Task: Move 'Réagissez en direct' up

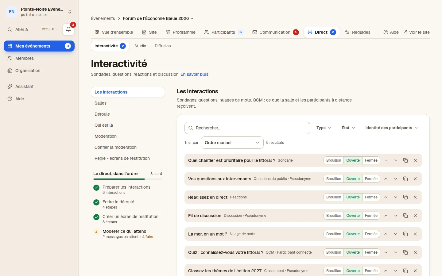Action: [386, 197]
